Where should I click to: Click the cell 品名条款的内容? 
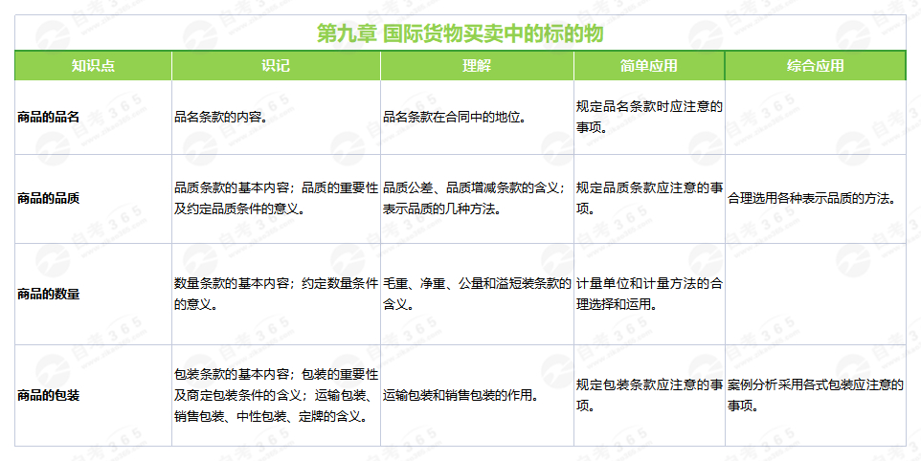[220, 117]
